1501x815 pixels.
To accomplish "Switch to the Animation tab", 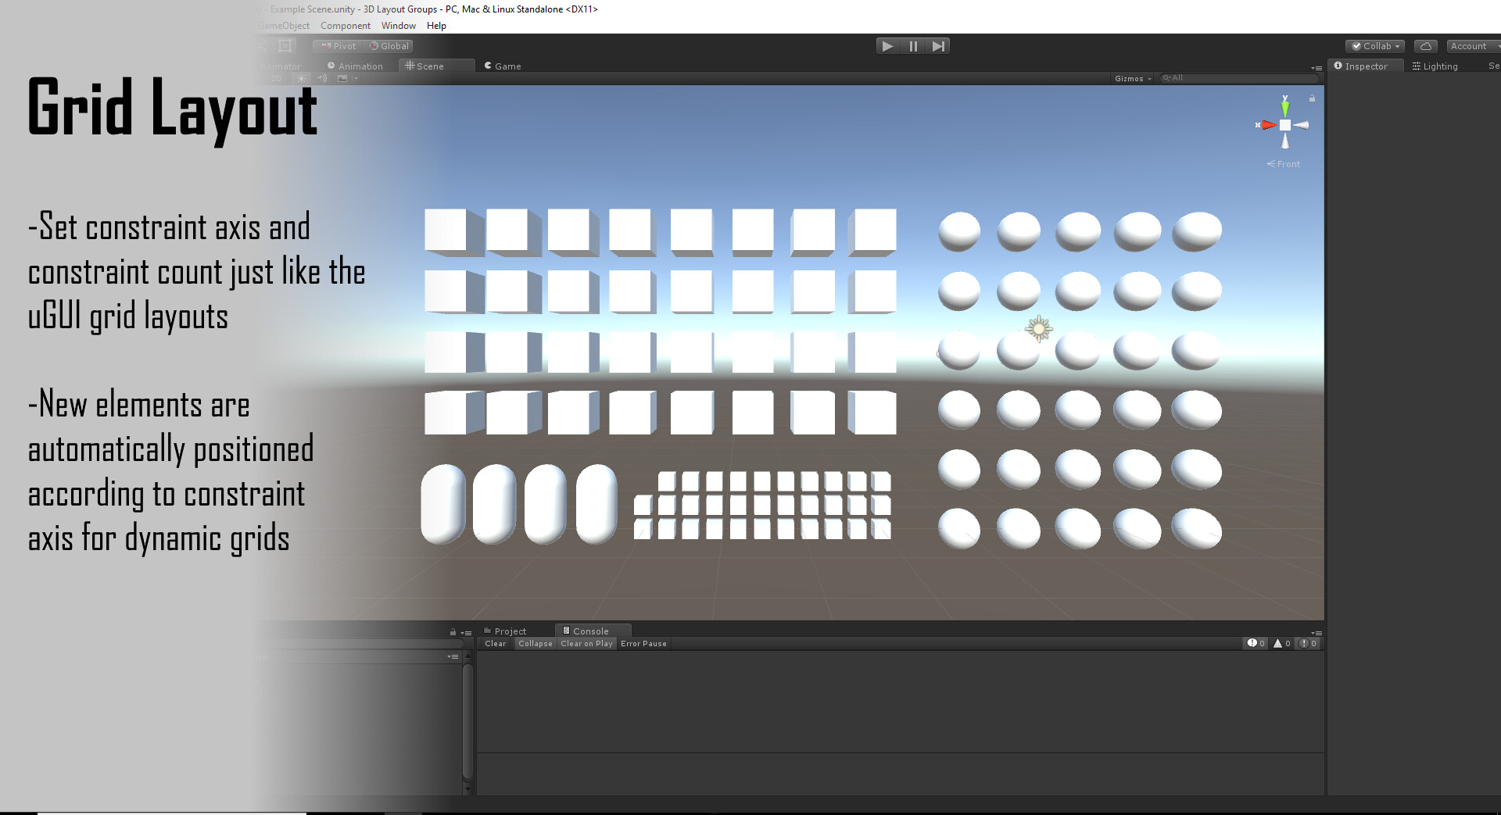I will (x=355, y=66).
